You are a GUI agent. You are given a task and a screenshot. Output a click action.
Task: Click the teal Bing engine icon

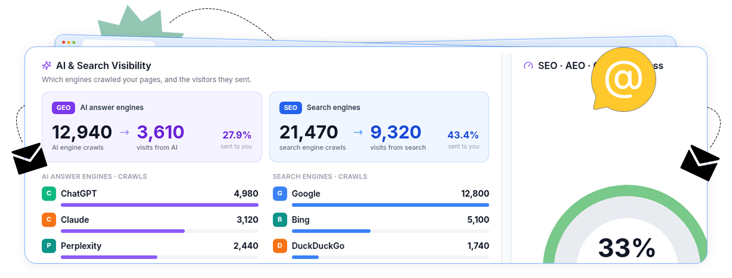(x=279, y=220)
